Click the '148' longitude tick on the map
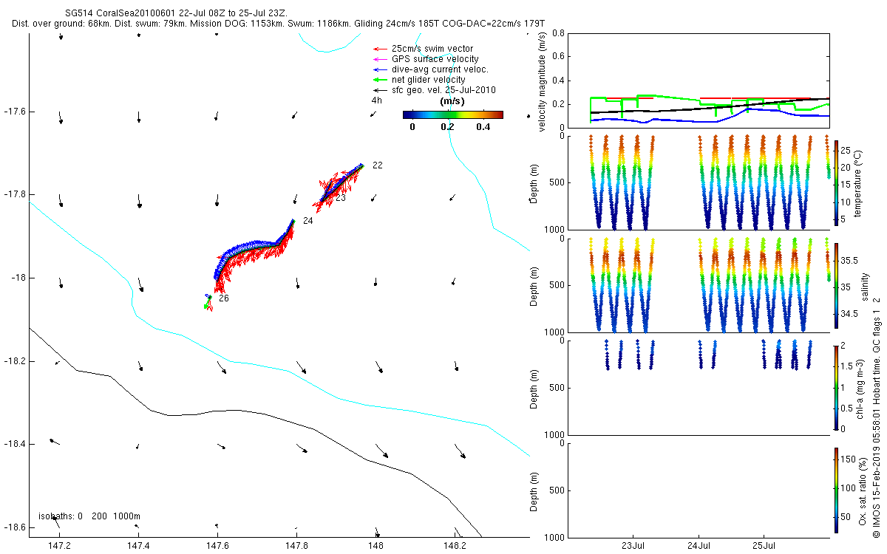Screen dimensions: 887x554 coord(375,546)
